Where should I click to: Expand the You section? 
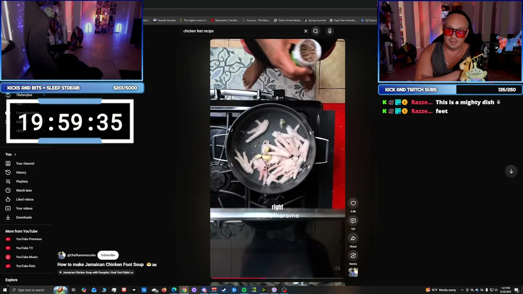(x=11, y=154)
